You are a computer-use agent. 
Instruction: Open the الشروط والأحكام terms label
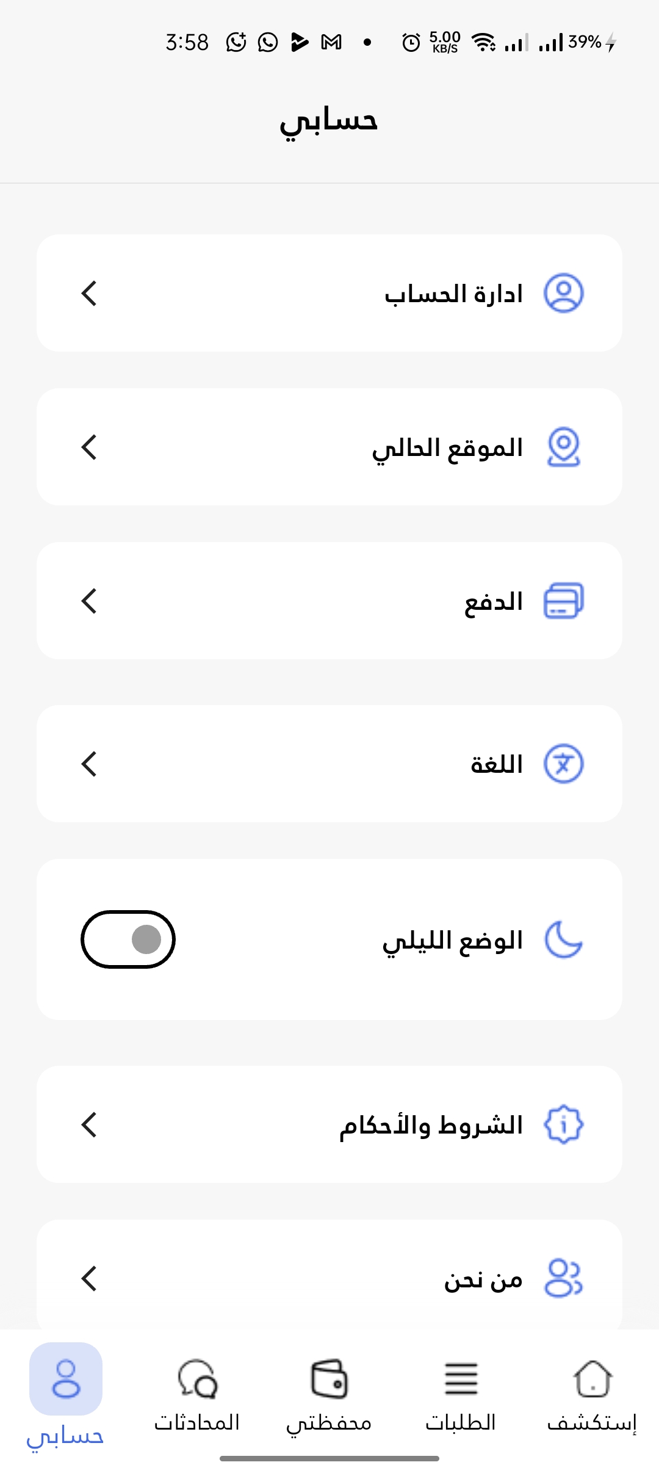(431, 1124)
